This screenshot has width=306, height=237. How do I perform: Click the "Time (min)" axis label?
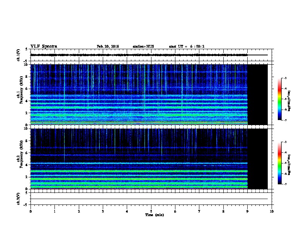pos(155,215)
